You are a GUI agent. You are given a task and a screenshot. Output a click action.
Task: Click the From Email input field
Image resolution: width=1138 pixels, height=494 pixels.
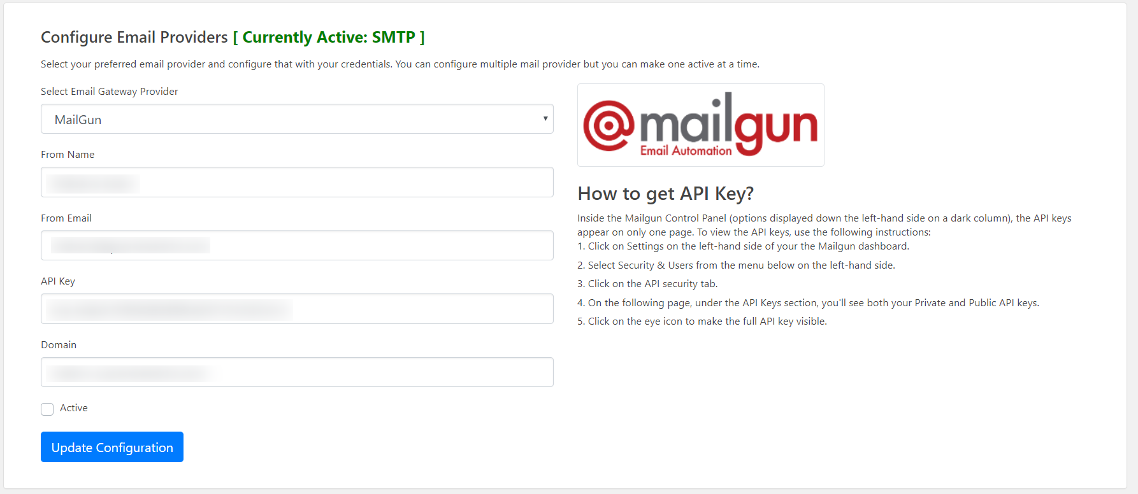click(297, 245)
